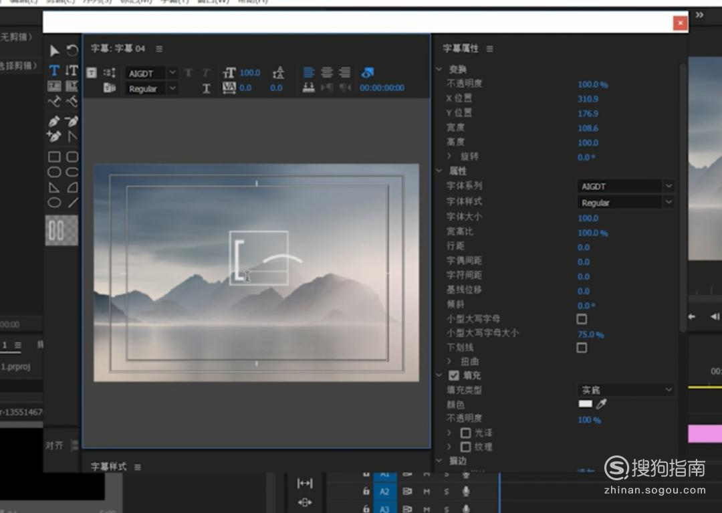The image size is (722, 513).
Task: Click toolbar kerning value 0.0
Action: pos(245,88)
